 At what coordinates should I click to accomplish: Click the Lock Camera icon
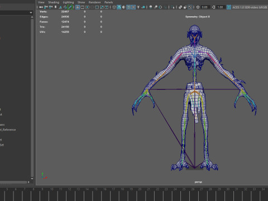pos(46,7)
